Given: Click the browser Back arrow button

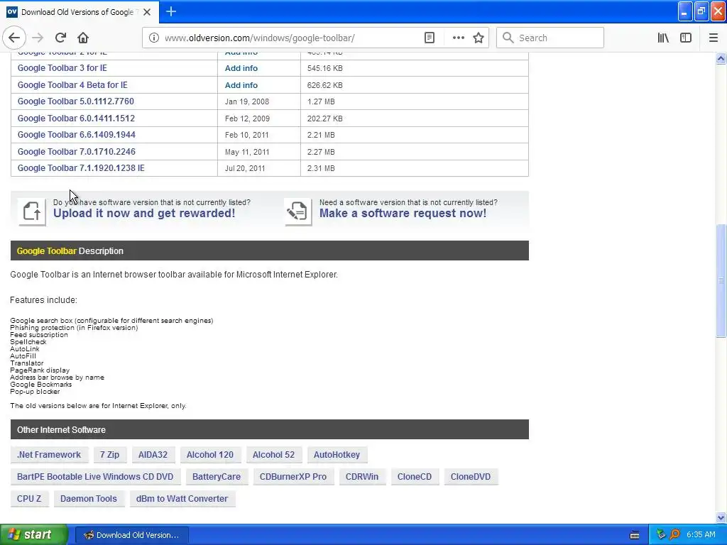Looking at the screenshot, I should point(14,38).
